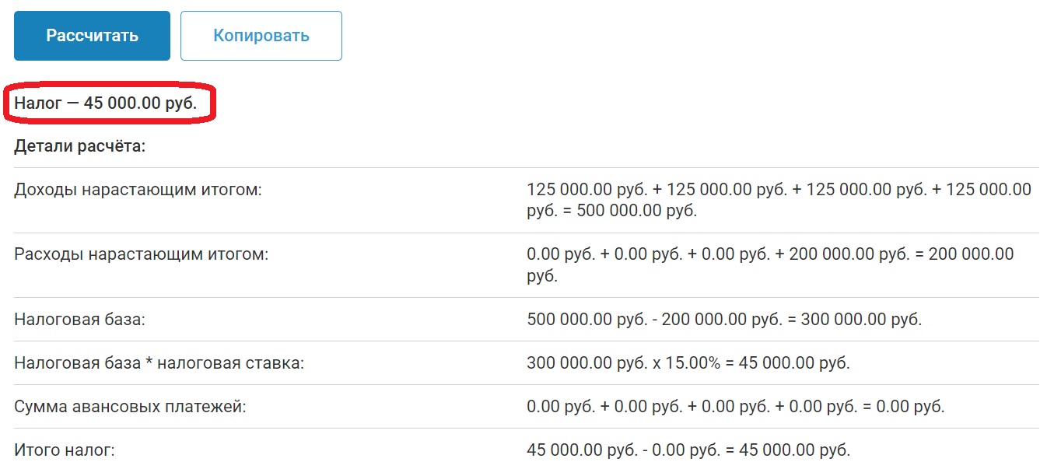The height and width of the screenshot is (476, 1054).
Task: Click the '= 500 000.00 руб.' income total
Action: [636, 211]
